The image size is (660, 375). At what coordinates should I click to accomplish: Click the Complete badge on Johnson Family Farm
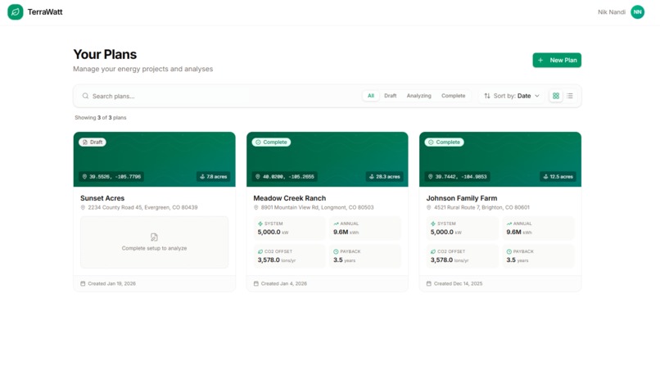click(x=444, y=142)
